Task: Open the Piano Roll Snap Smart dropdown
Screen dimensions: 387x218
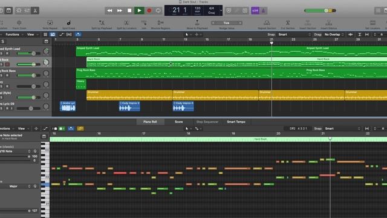Action: point(343,128)
